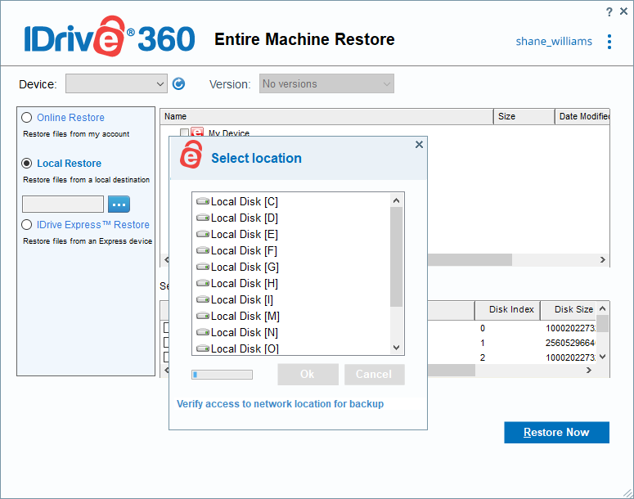The image size is (634, 499).
Task: Expand the Version dropdown
Action: click(x=326, y=83)
